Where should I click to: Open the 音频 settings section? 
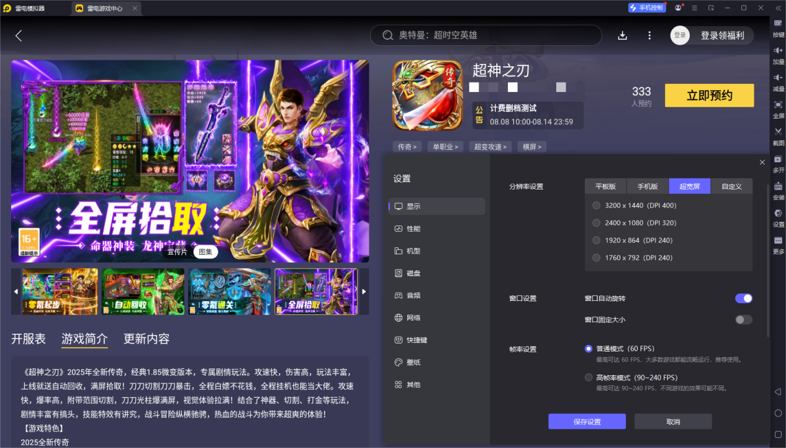point(436,296)
